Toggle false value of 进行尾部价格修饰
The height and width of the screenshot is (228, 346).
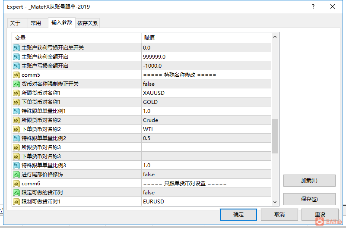[x=206, y=174]
